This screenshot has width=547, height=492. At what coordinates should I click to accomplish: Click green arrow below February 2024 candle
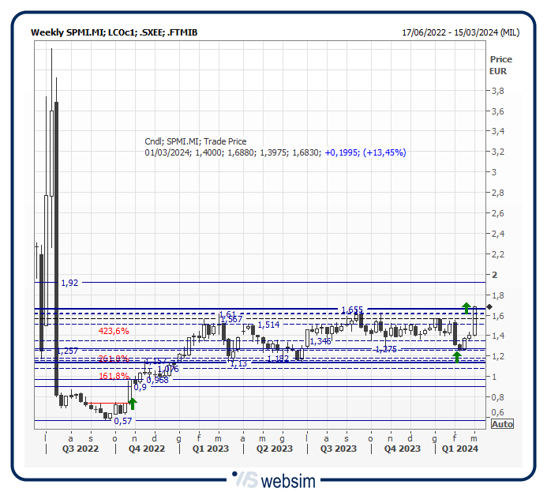(x=457, y=357)
